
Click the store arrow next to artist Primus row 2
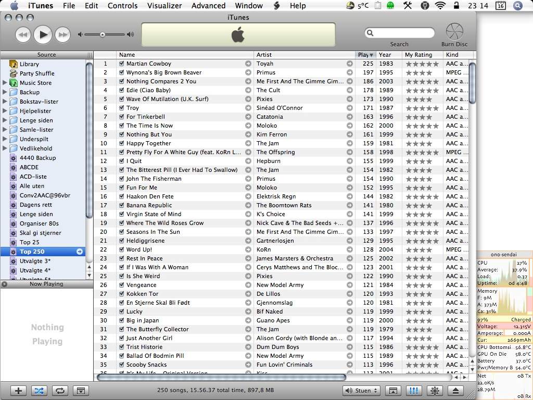coord(349,72)
